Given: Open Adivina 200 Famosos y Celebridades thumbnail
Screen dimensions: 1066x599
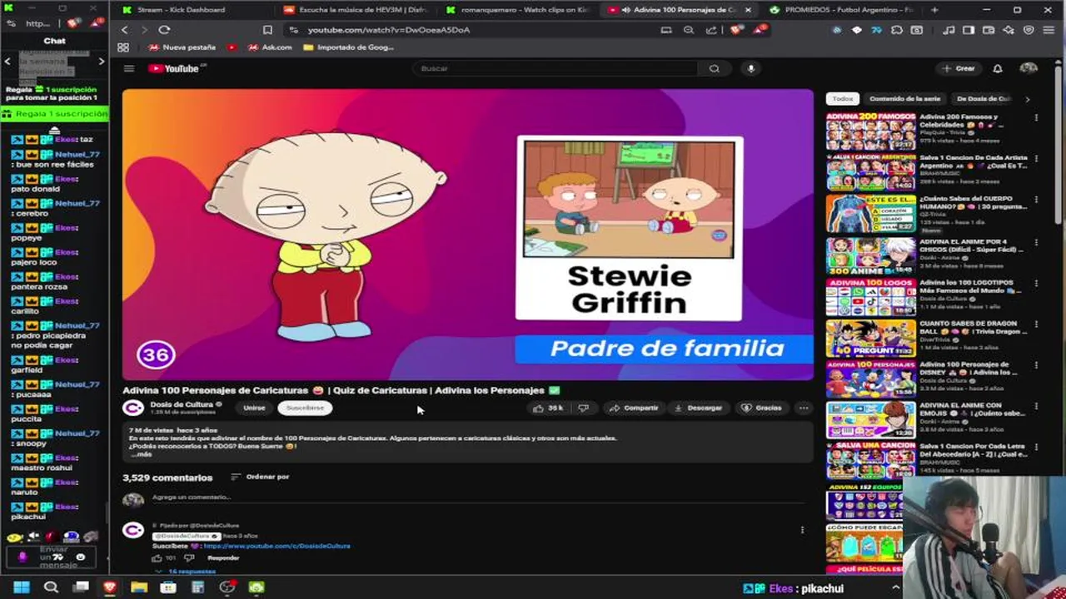Looking at the screenshot, I should [870, 131].
